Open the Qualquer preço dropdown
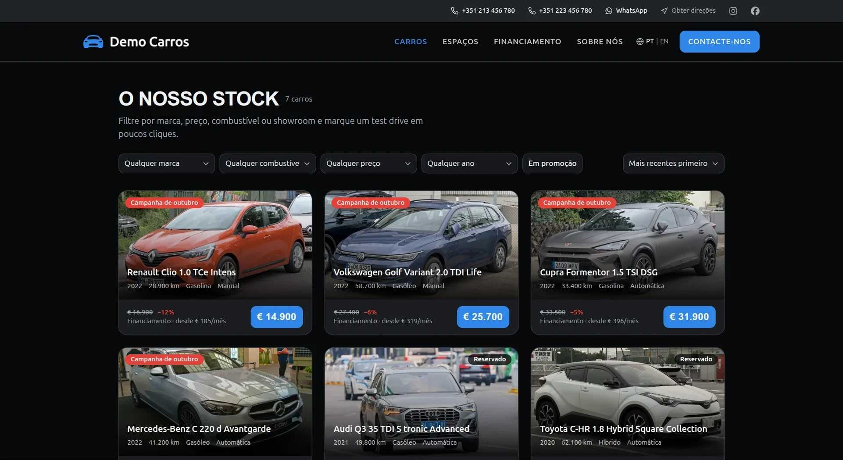 coord(368,164)
